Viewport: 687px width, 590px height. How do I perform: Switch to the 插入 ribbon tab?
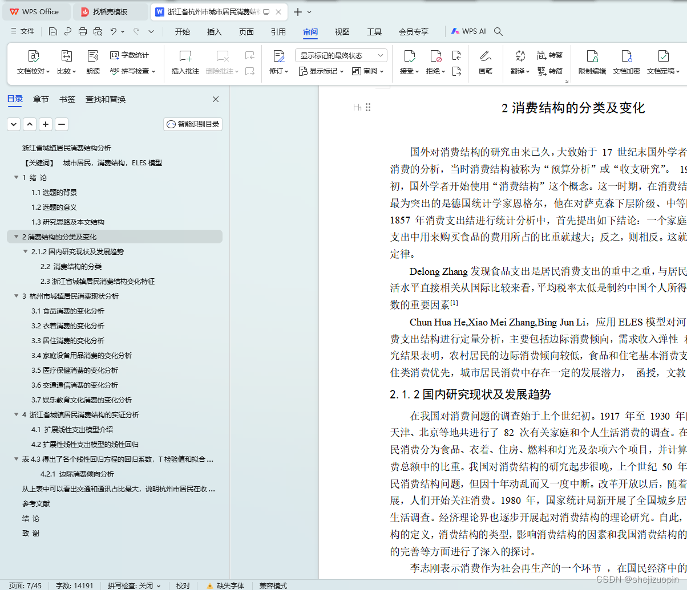[215, 32]
